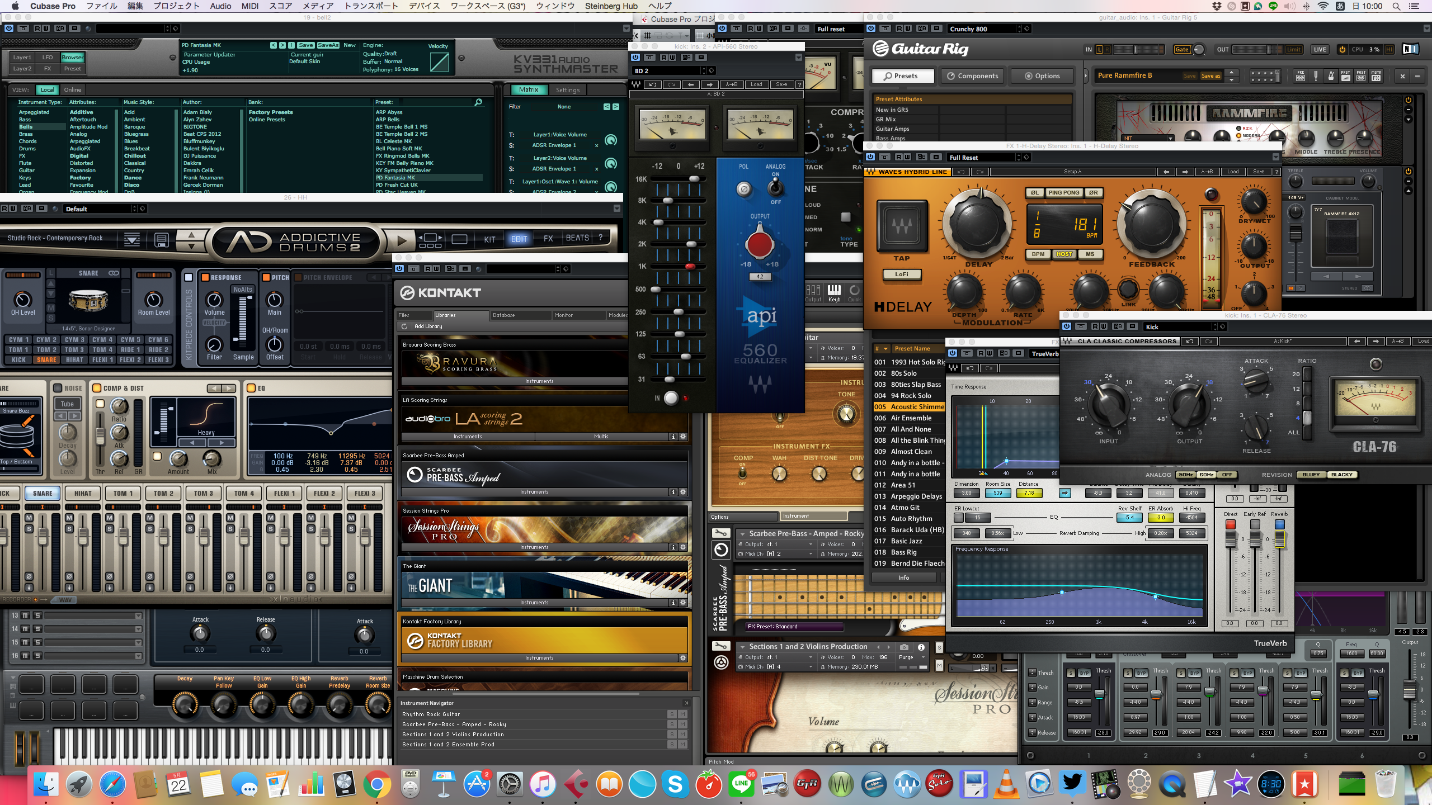This screenshot has height=805, width=1432.
Task: Open Guitar Rig Components tab
Action: point(972,76)
